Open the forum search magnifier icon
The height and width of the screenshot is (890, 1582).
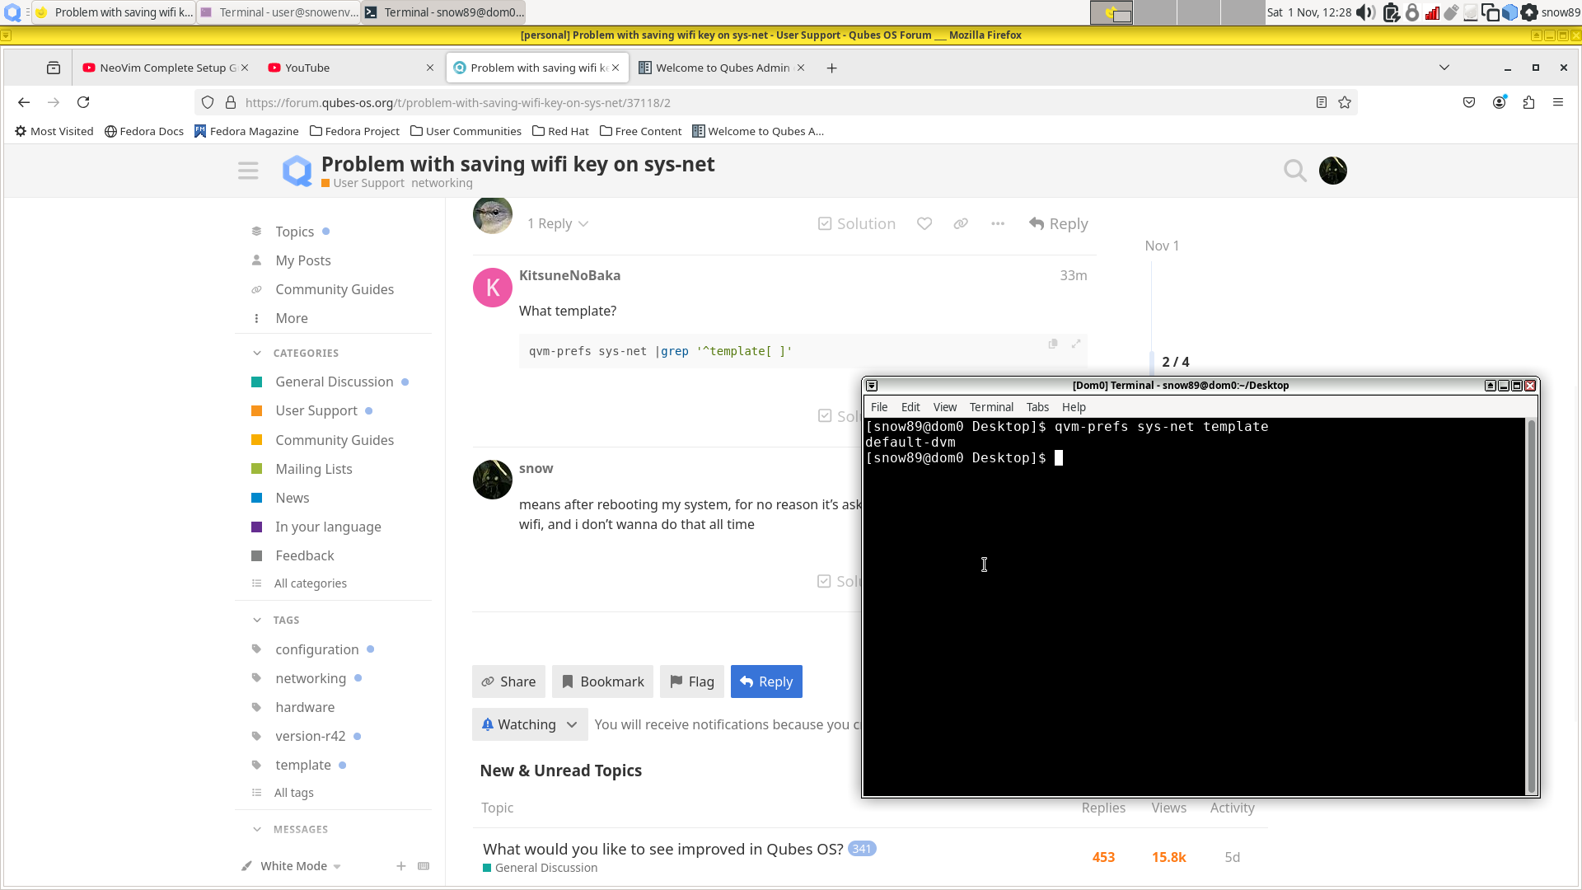(x=1294, y=171)
